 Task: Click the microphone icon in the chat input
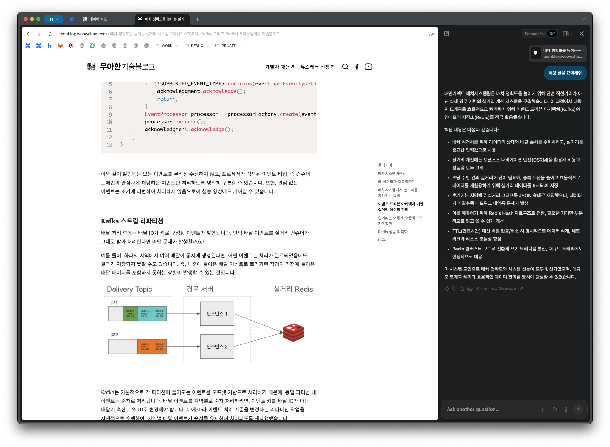tap(566, 410)
